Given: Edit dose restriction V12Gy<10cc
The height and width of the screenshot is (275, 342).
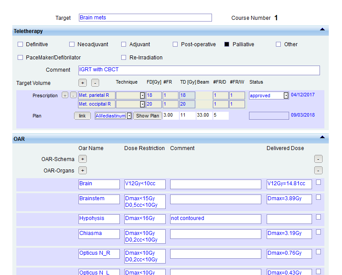Looking at the screenshot, I should pos(145,184).
